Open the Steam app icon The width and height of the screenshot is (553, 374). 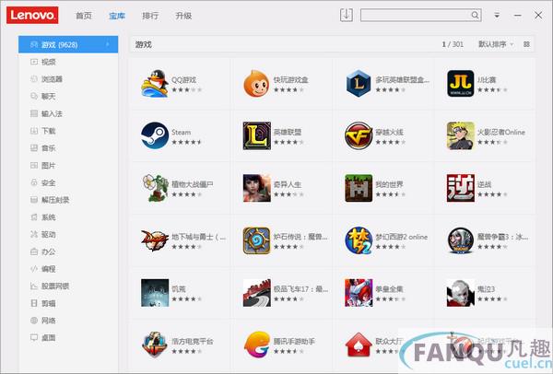(155, 135)
